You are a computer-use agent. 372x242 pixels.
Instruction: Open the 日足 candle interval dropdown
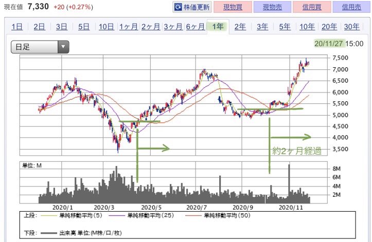(x=40, y=47)
